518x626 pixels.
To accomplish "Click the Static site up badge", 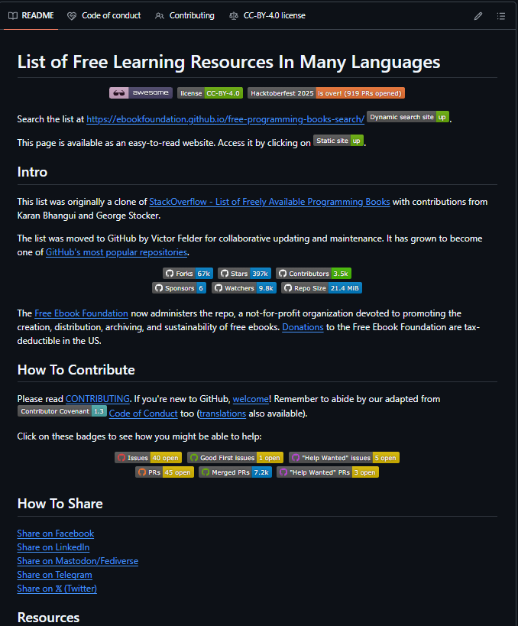I will tap(338, 141).
